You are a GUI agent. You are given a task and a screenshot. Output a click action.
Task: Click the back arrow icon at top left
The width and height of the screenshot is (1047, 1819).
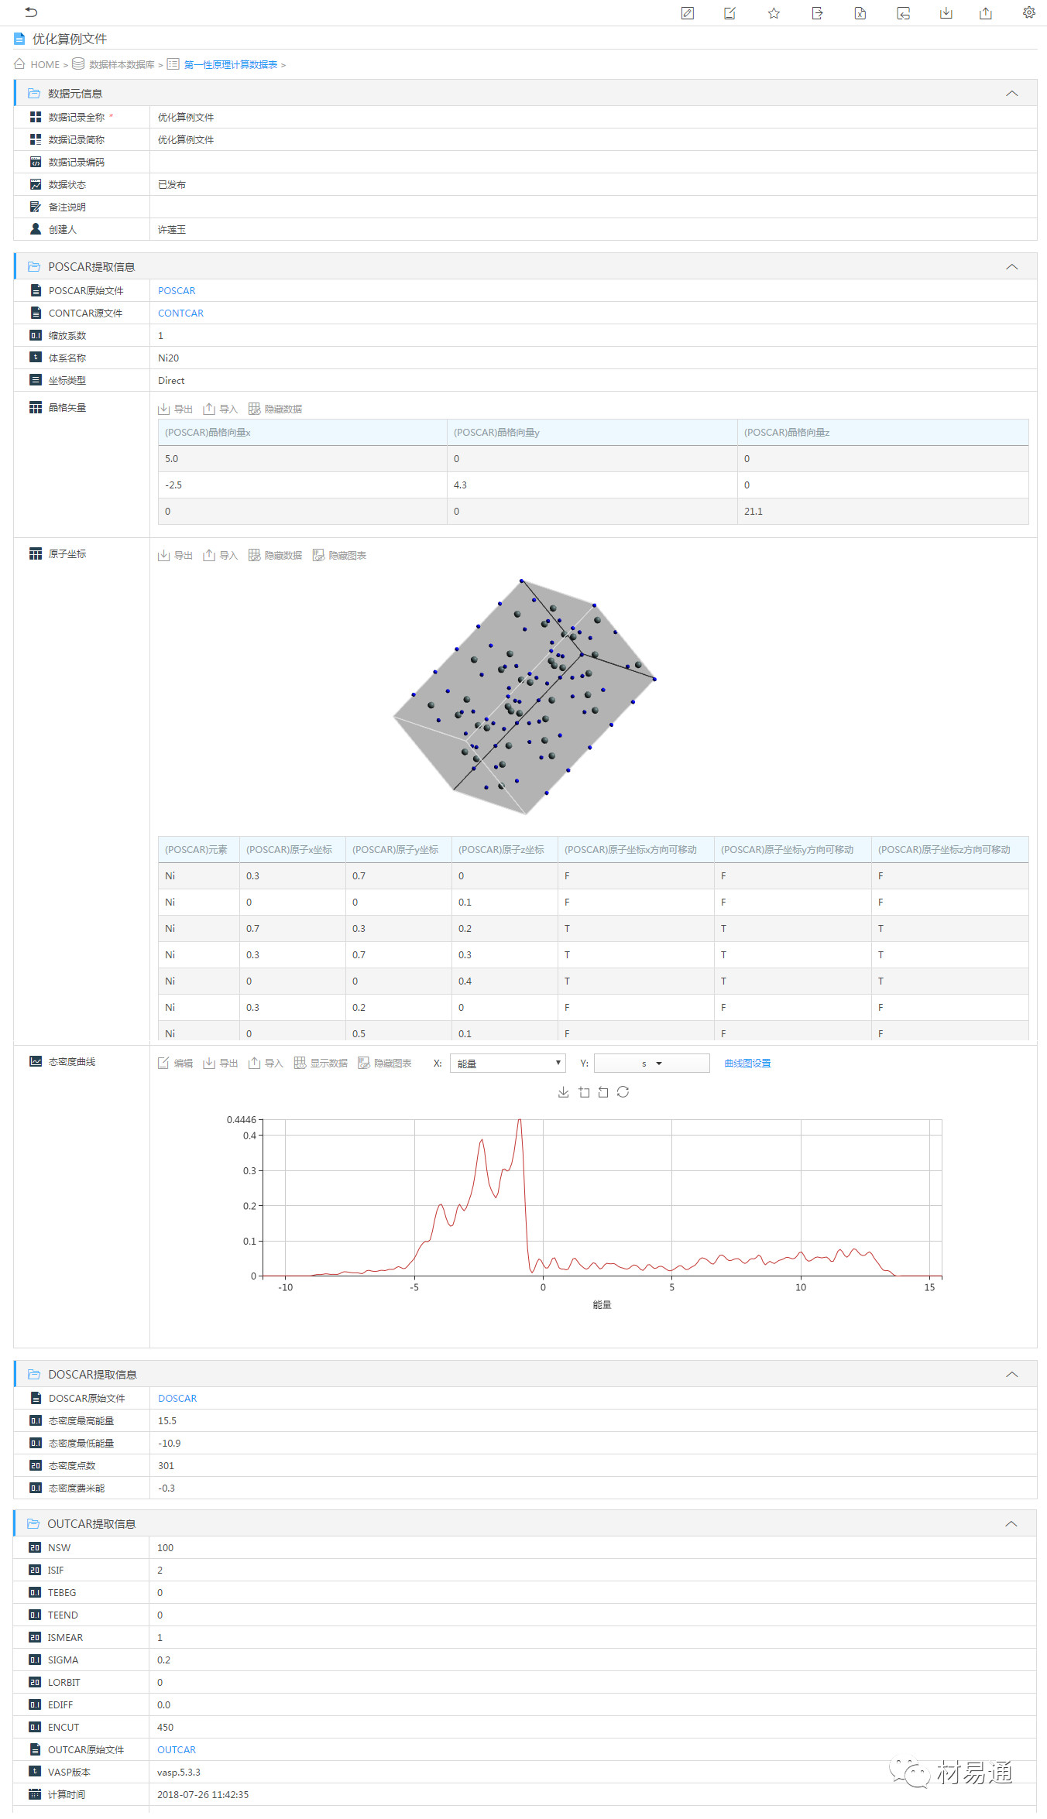point(31,12)
